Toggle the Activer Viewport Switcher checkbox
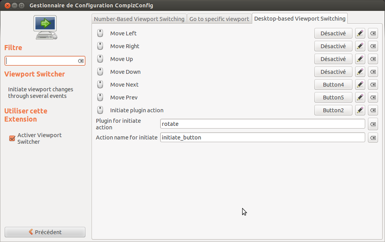Screen dimensions: 385x242 12,138
